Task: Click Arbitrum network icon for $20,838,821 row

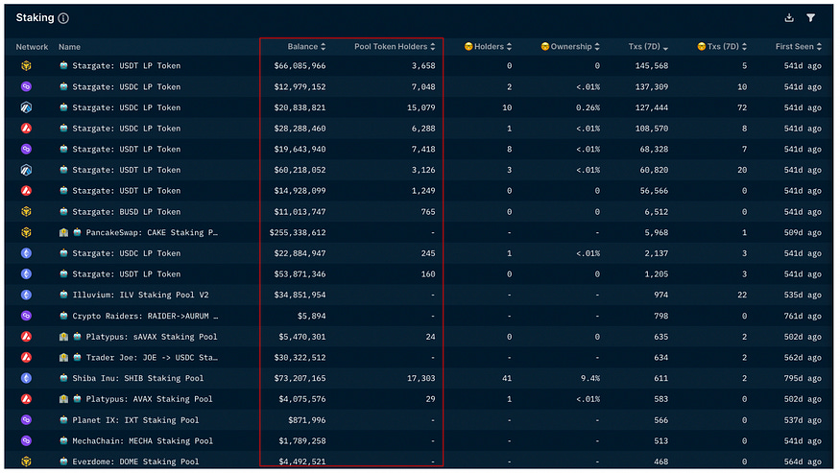Action: tap(26, 107)
